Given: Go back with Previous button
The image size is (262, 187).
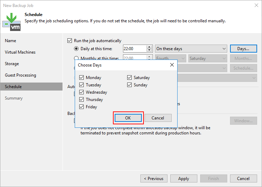Looking at the screenshot, I should 153,179.
